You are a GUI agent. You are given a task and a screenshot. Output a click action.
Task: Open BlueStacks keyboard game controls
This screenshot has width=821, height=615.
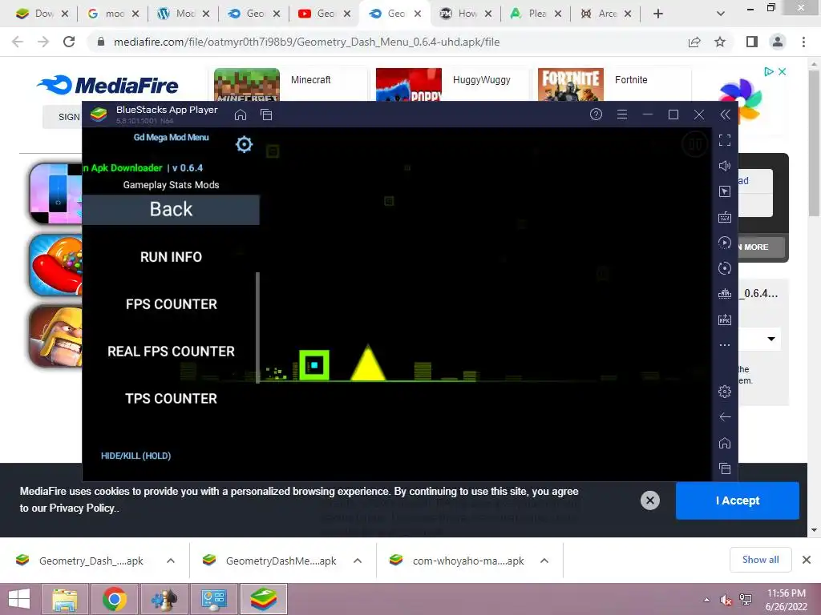tap(725, 217)
